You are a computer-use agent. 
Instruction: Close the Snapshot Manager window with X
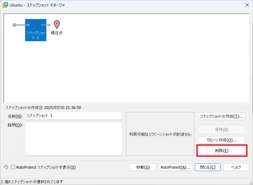point(247,5)
